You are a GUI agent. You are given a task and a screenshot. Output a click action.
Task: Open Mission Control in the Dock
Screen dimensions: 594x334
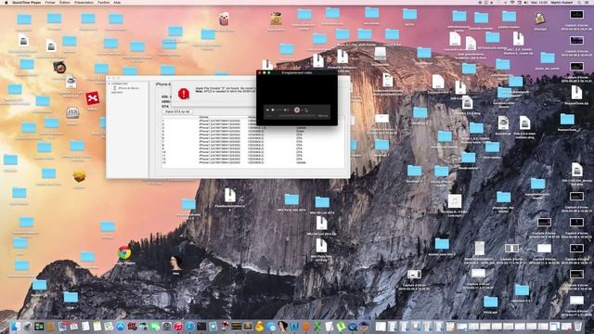[x=39, y=327]
